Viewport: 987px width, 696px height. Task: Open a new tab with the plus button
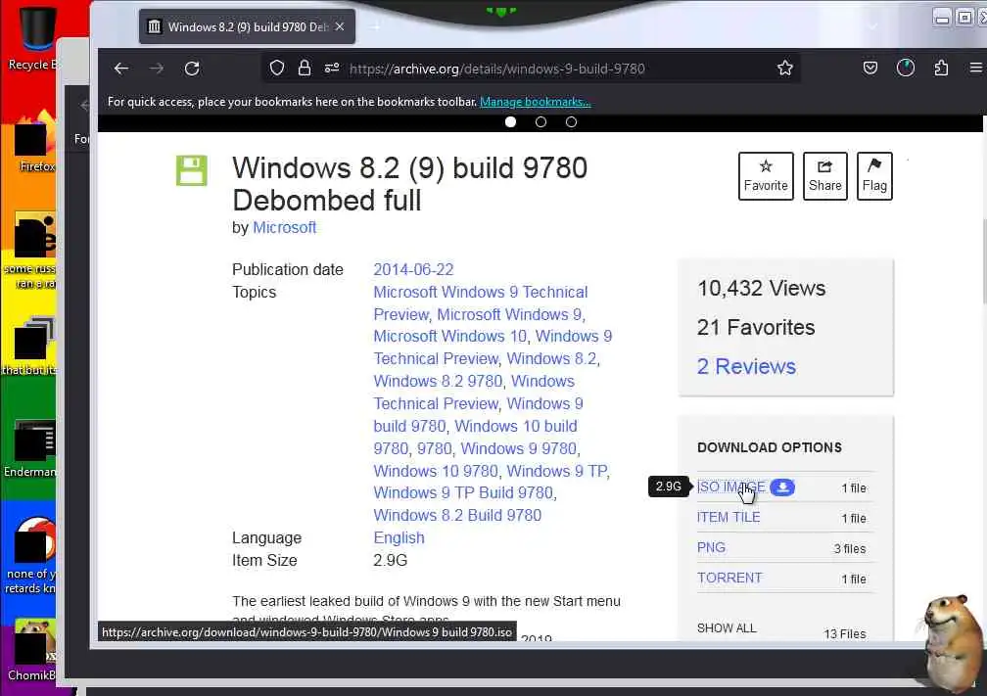pyautogui.click(x=376, y=26)
